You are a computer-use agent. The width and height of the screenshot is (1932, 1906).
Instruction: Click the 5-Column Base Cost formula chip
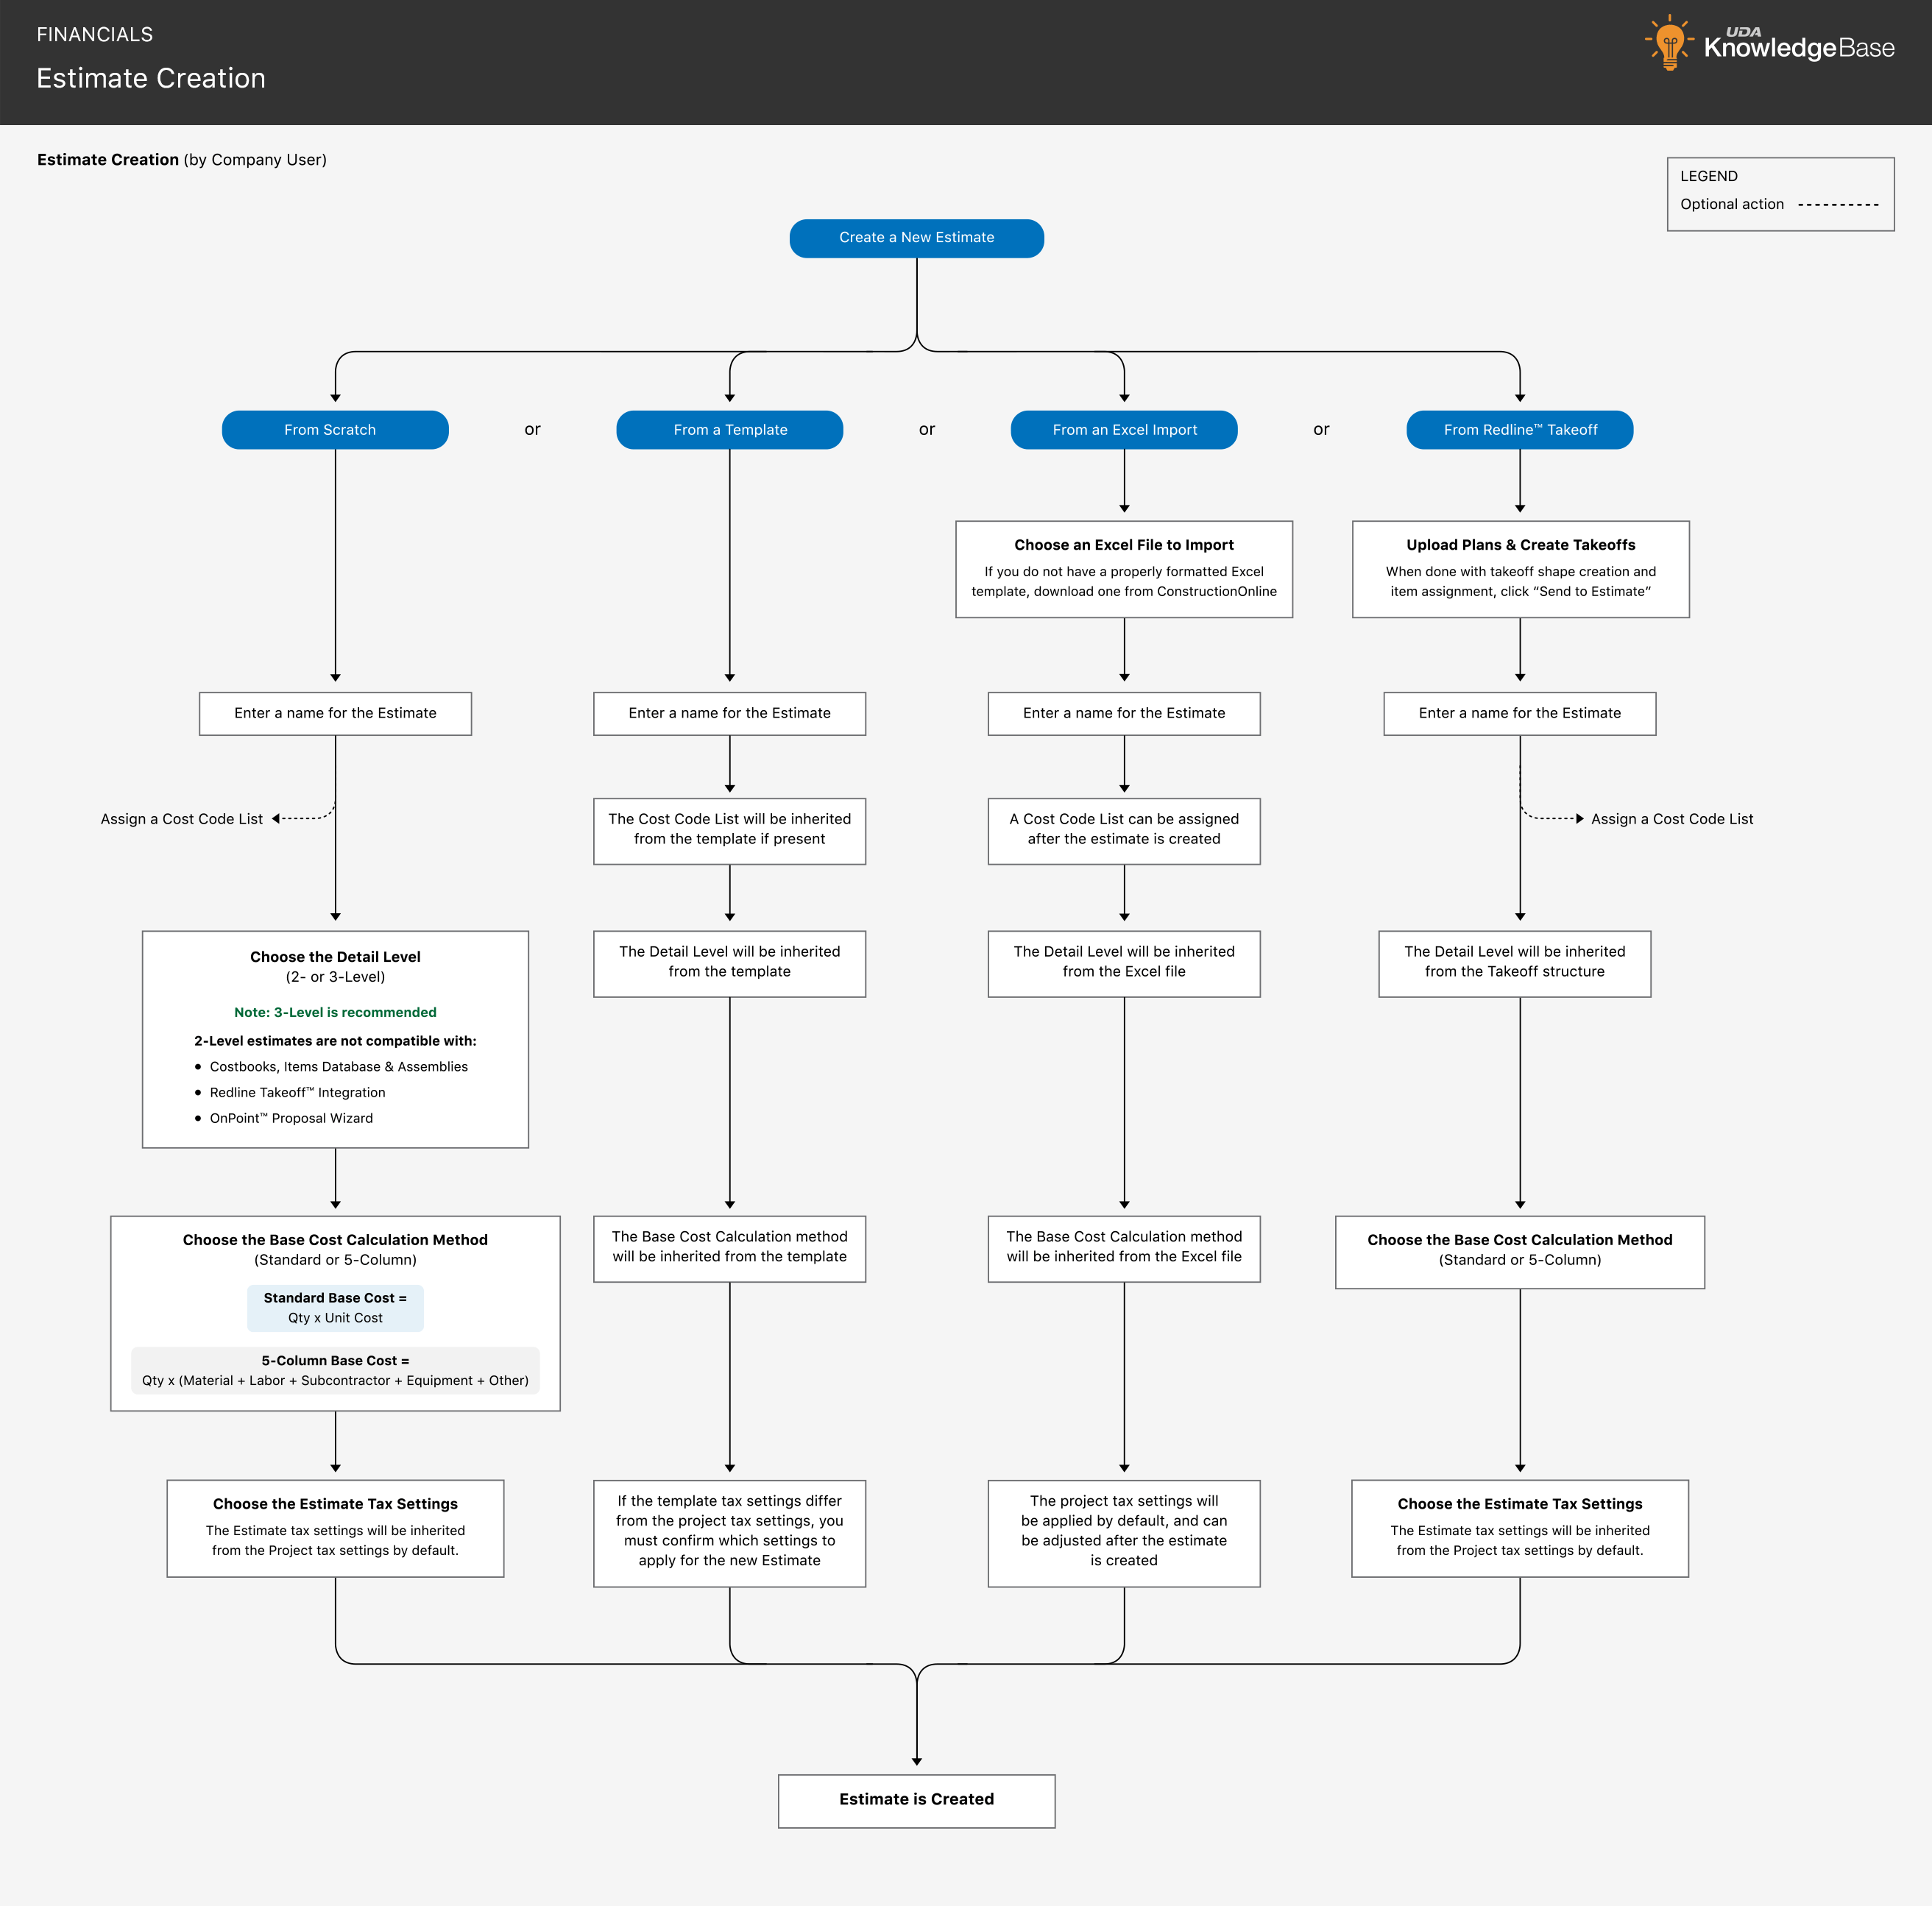(335, 1370)
